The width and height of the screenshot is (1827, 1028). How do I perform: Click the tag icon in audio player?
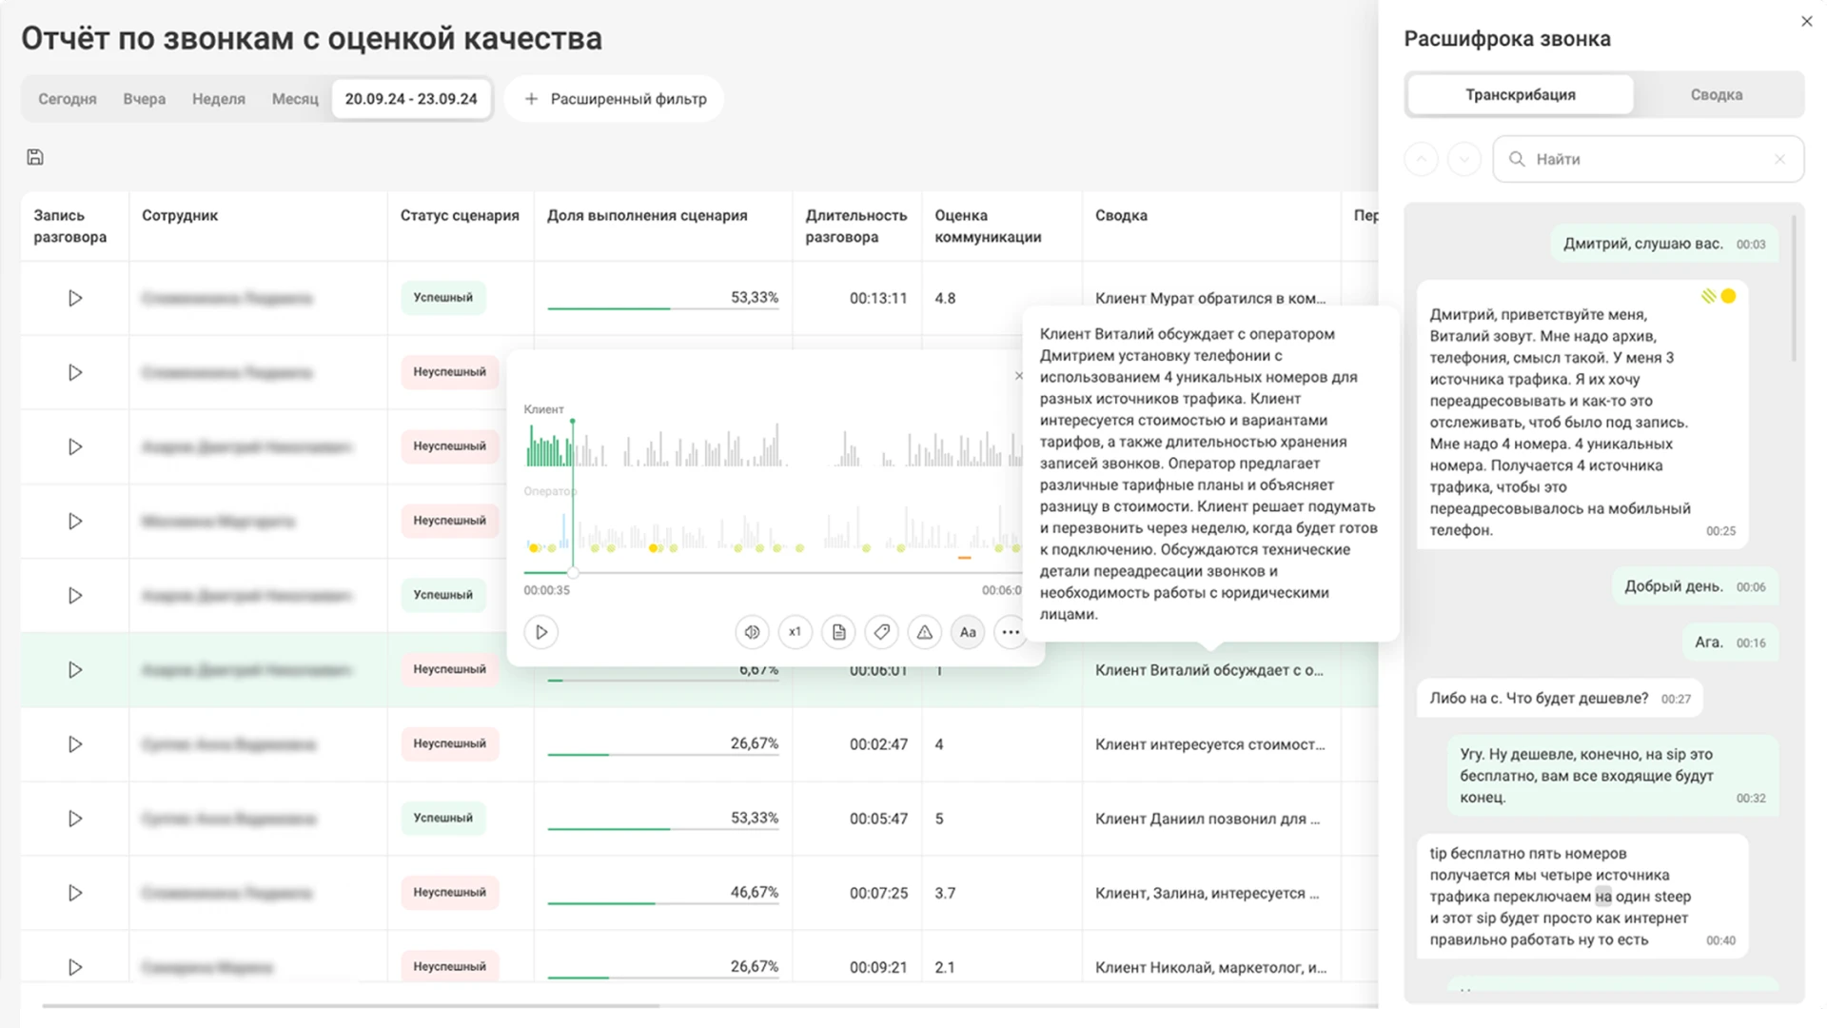coord(882,632)
